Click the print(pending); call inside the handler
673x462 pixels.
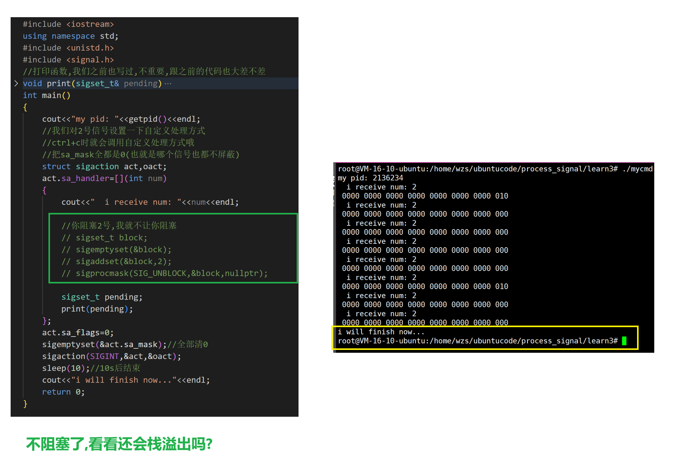(x=97, y=309)
